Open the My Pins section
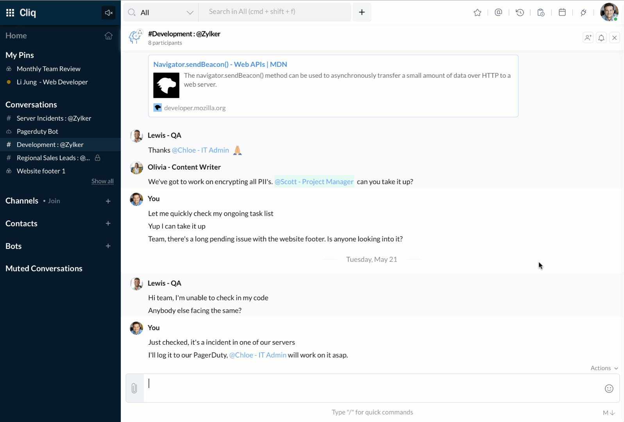 tap(20, 55)
